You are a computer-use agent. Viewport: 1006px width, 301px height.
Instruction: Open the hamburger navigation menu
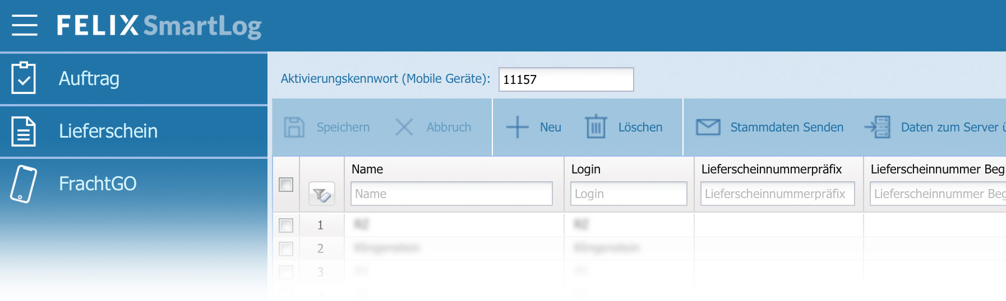25,25
